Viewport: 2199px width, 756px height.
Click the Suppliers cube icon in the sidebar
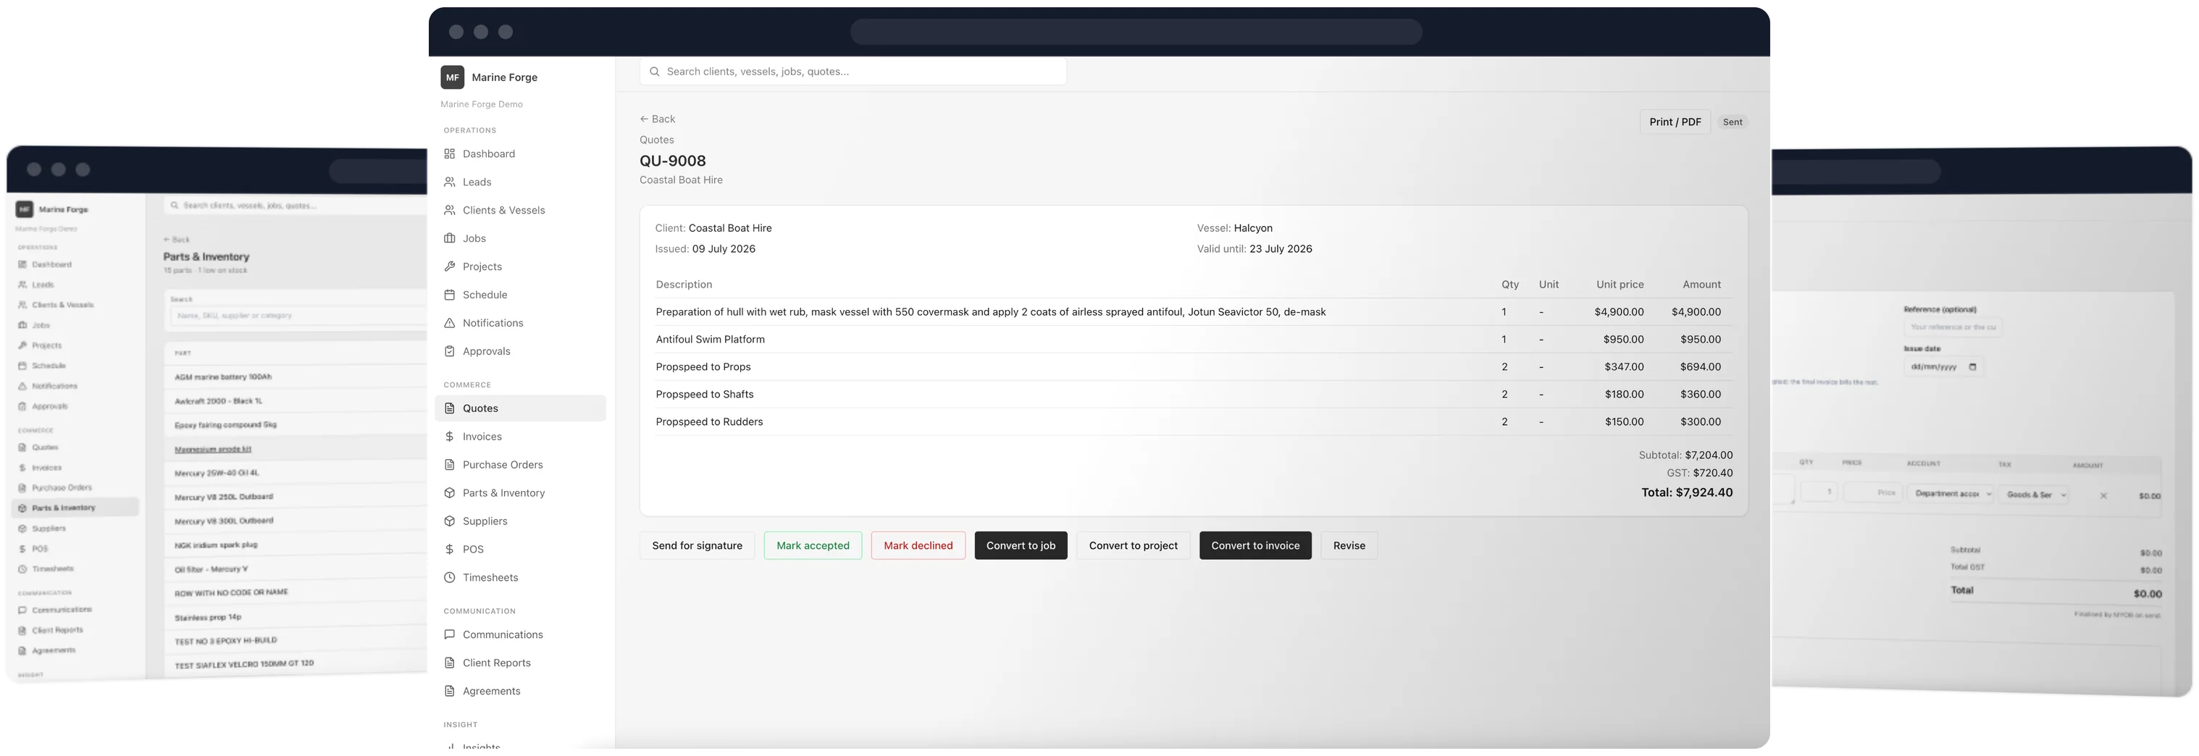click(449, 521)
